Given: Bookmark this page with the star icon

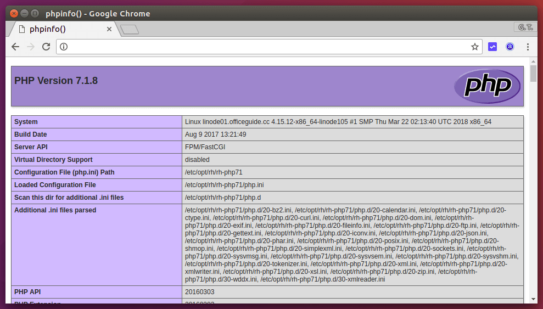Looking at the screenshot, I should 474,47.
